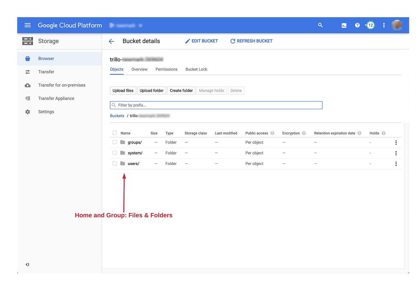Check the checkbox for the users/ folder
The height and width of the screenshot is (283, 419).
(x=115, y=163)
